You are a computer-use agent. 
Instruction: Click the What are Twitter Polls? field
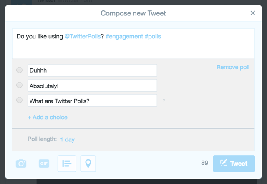(x=92, y=101)
